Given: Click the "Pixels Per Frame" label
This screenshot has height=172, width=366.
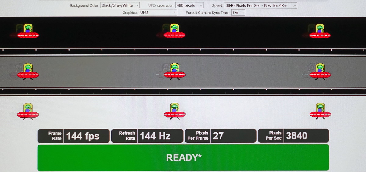Looking at the screenshot, I should 198,136.
